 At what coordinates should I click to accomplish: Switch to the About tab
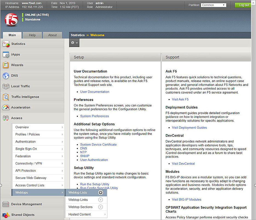coord(52,35)
